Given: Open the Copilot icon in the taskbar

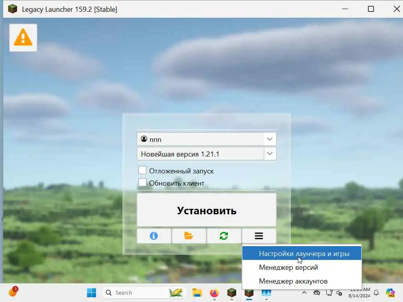Looking at the screenshot, I should tap(391, 293).
